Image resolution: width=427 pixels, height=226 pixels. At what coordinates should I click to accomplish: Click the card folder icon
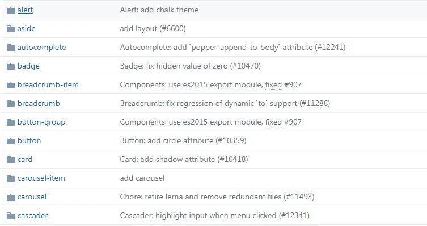pyautogui.click(x=11, y=160)
